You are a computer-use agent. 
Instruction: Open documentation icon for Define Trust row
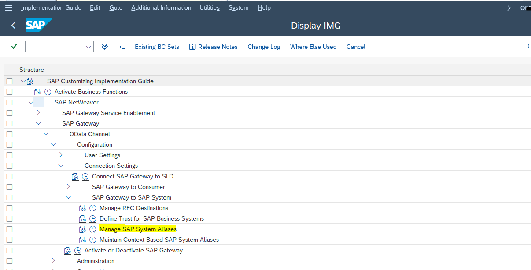pyautogui.click(x=83, y=218)
